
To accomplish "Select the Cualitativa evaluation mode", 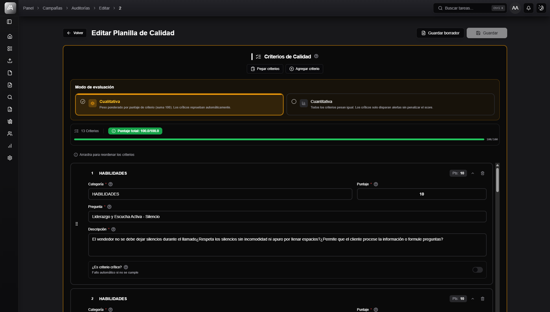I will click(x=179, y=104).
